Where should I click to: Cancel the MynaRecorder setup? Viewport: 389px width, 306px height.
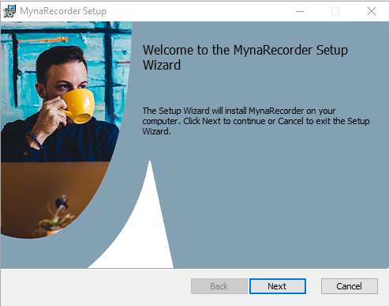[x=350, y=286]
